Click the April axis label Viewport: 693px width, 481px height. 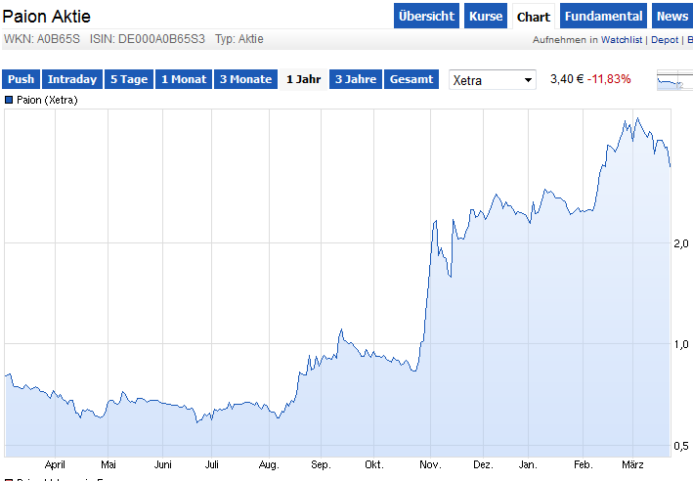55,464
